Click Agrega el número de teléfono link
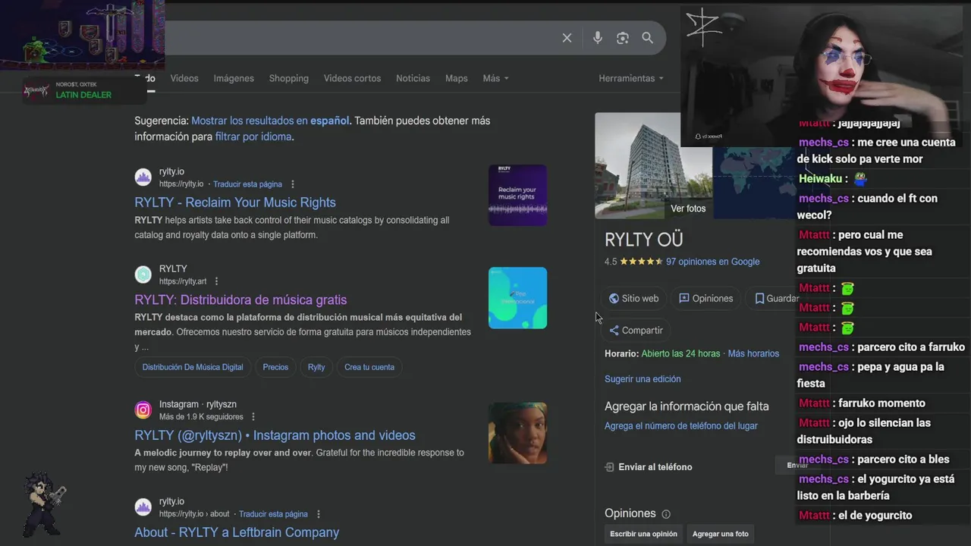This screenshot has height=546, width=971. pos(681,426)
